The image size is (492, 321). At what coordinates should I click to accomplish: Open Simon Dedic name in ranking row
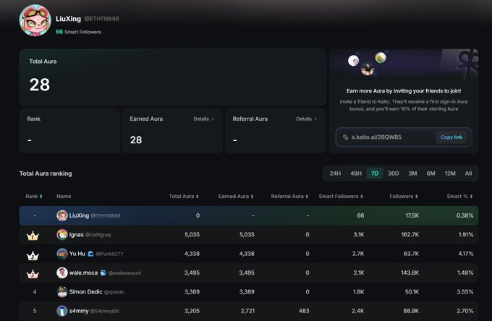click(x=85, y=292)
